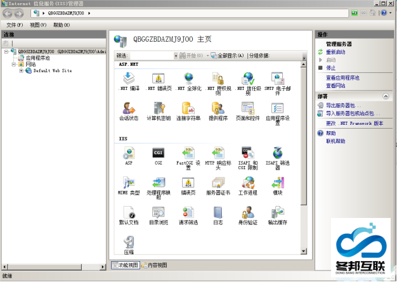Open the 筛选 filter dropdown arrow
Viewport: 397px width, 282px height.
pos(176,56)
